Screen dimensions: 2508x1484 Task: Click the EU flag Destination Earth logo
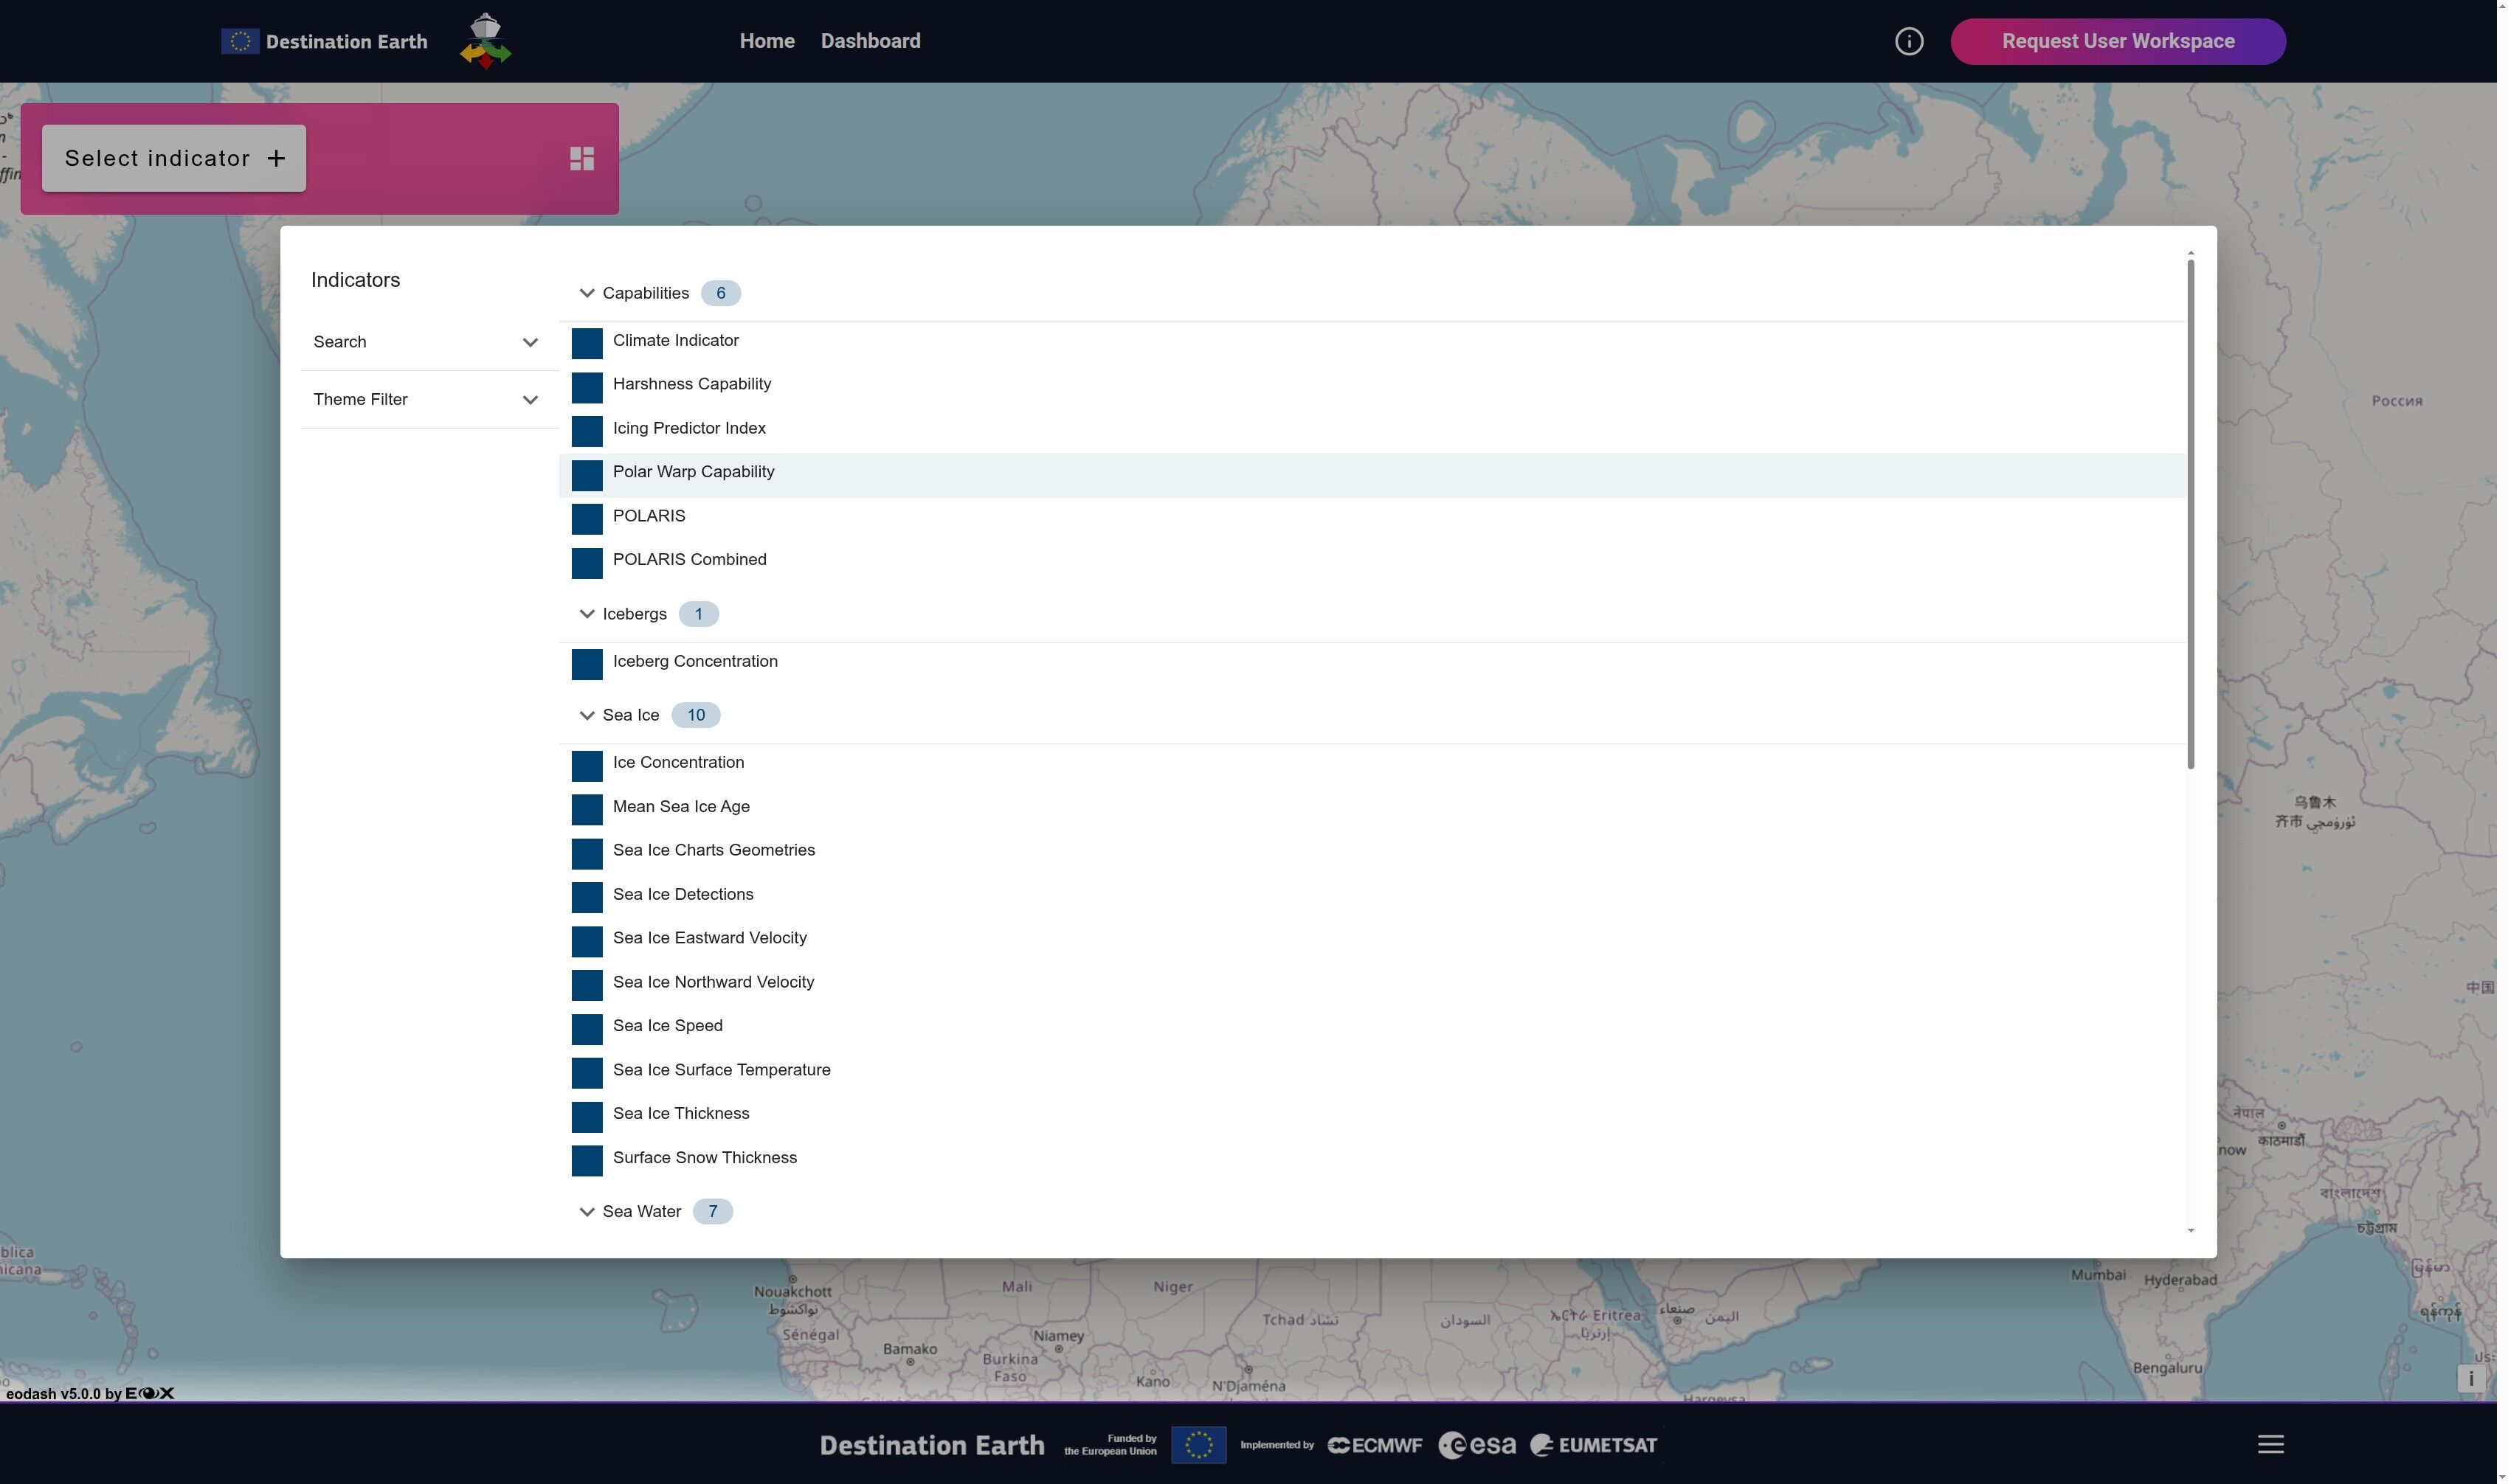324,41
